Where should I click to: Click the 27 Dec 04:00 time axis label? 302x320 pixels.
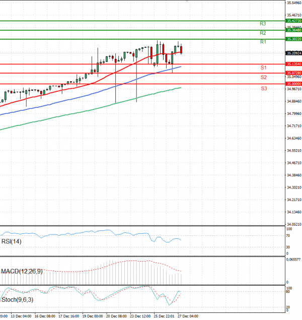[x=186, y=316]
